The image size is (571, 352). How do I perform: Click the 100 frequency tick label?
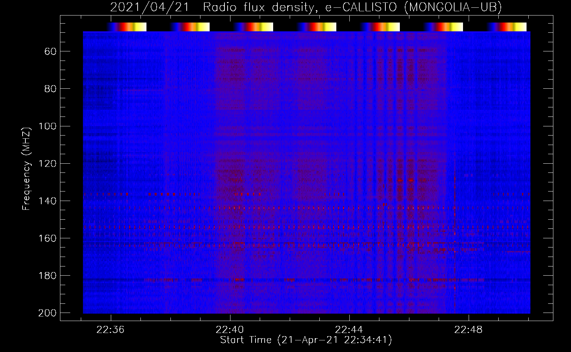tap(48, 126)
